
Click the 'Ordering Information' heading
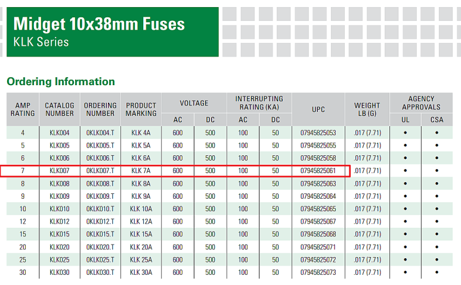[x=61, y=82]
